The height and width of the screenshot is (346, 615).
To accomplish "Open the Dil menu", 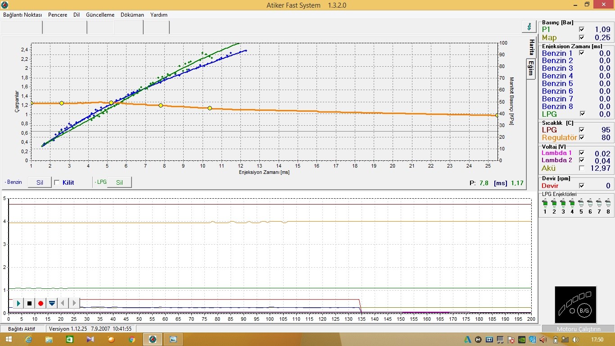I will [77, 15].
